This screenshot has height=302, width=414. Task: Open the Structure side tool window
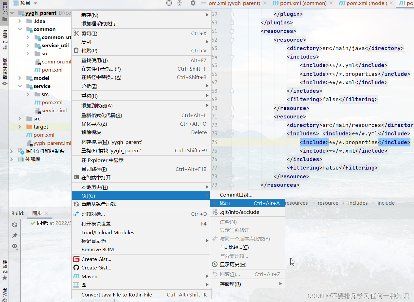pos(5,39)
